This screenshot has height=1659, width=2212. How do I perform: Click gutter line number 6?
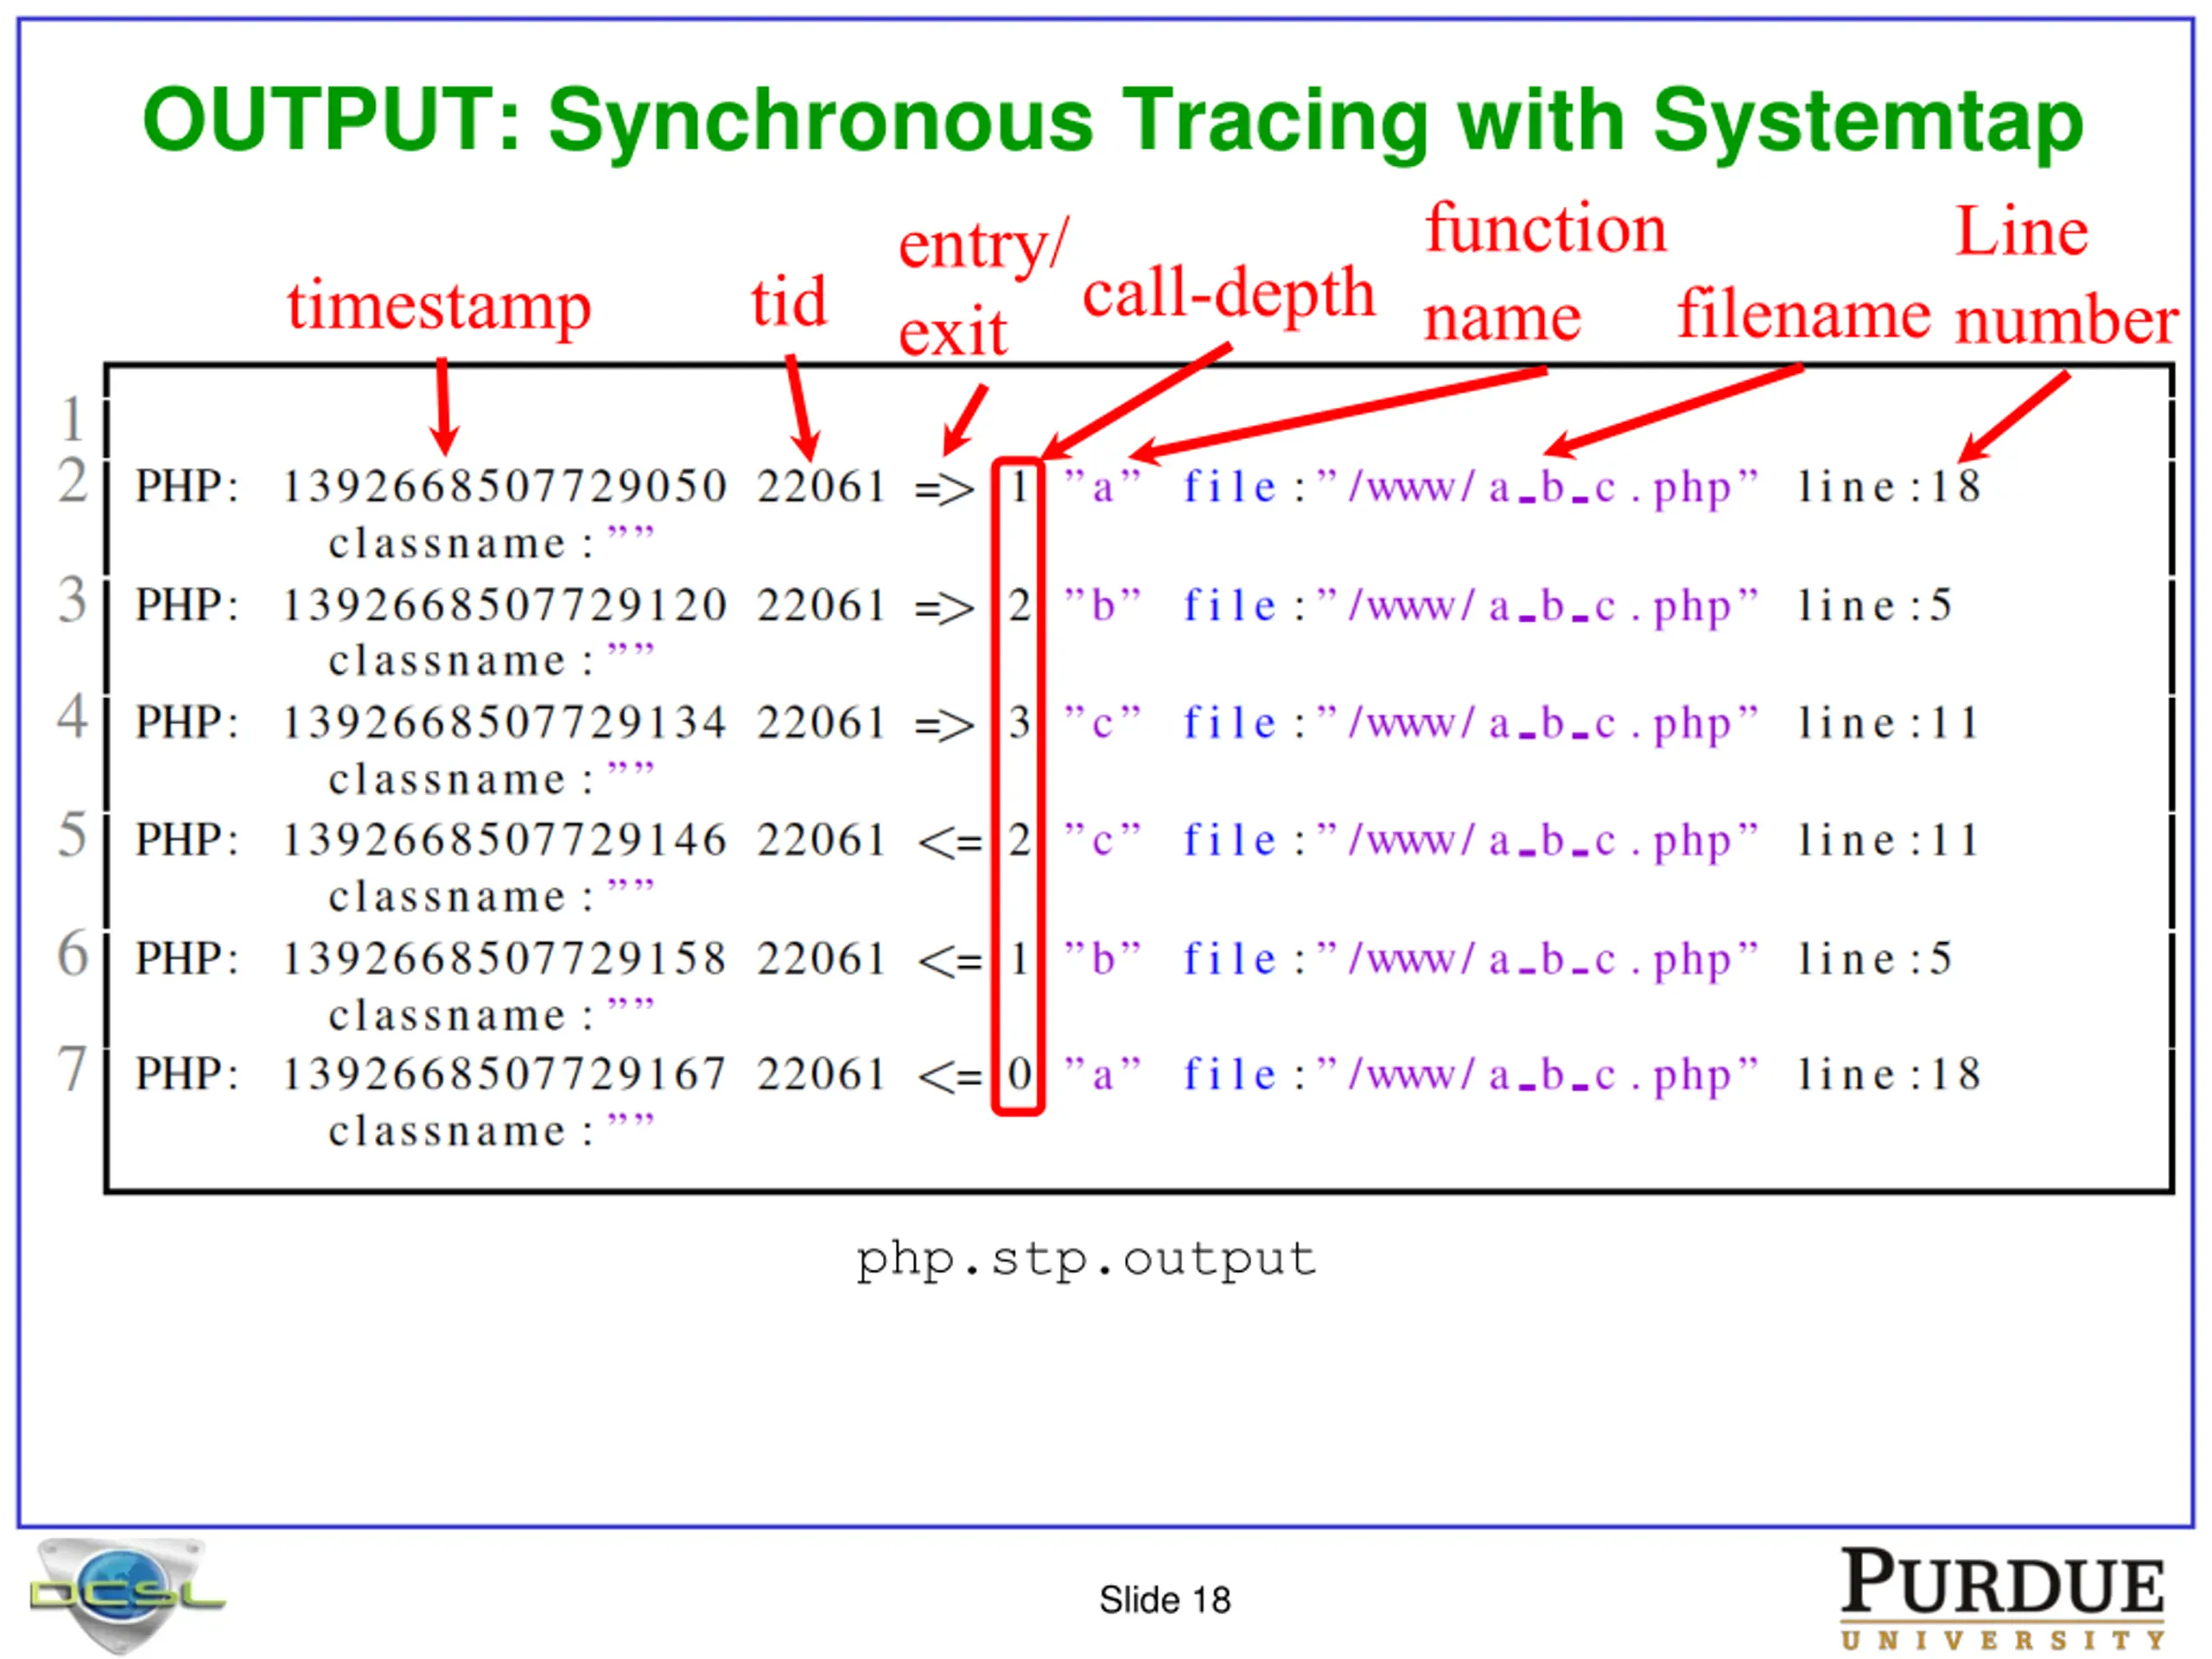tap(72, 953)
